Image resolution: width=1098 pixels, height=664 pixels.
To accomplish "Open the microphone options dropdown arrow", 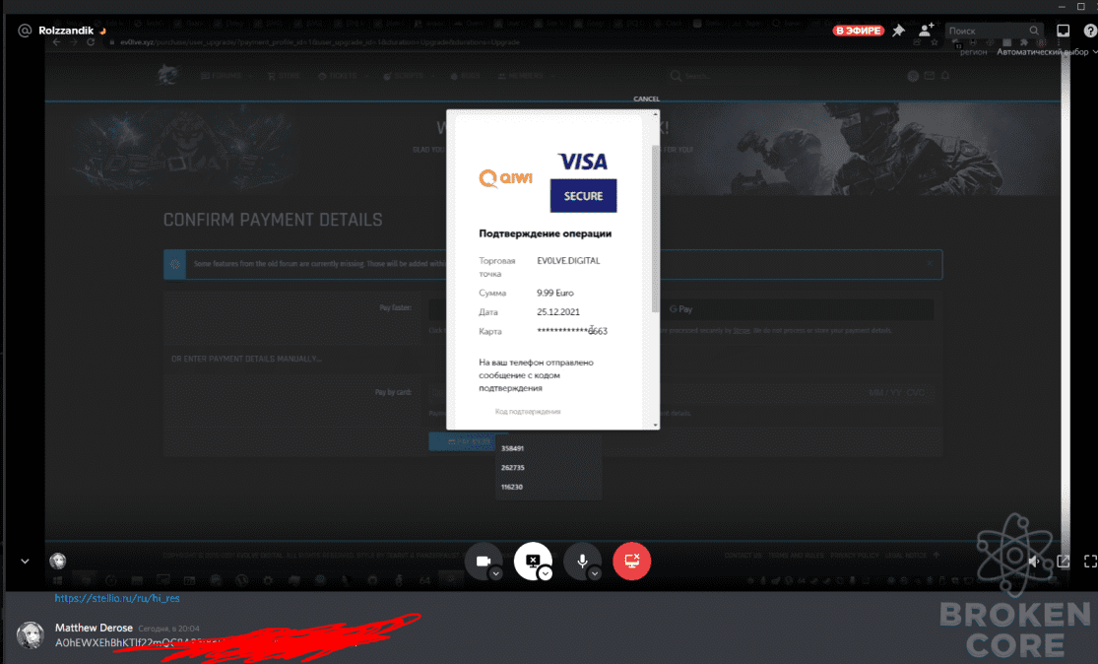I will (x=595, y=573).
